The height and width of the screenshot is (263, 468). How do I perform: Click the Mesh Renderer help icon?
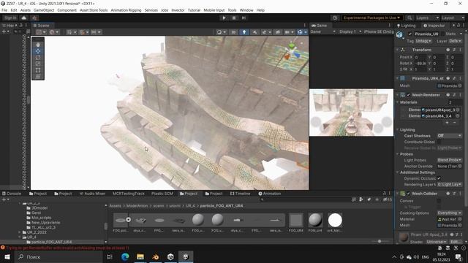[x=448, y=95]
